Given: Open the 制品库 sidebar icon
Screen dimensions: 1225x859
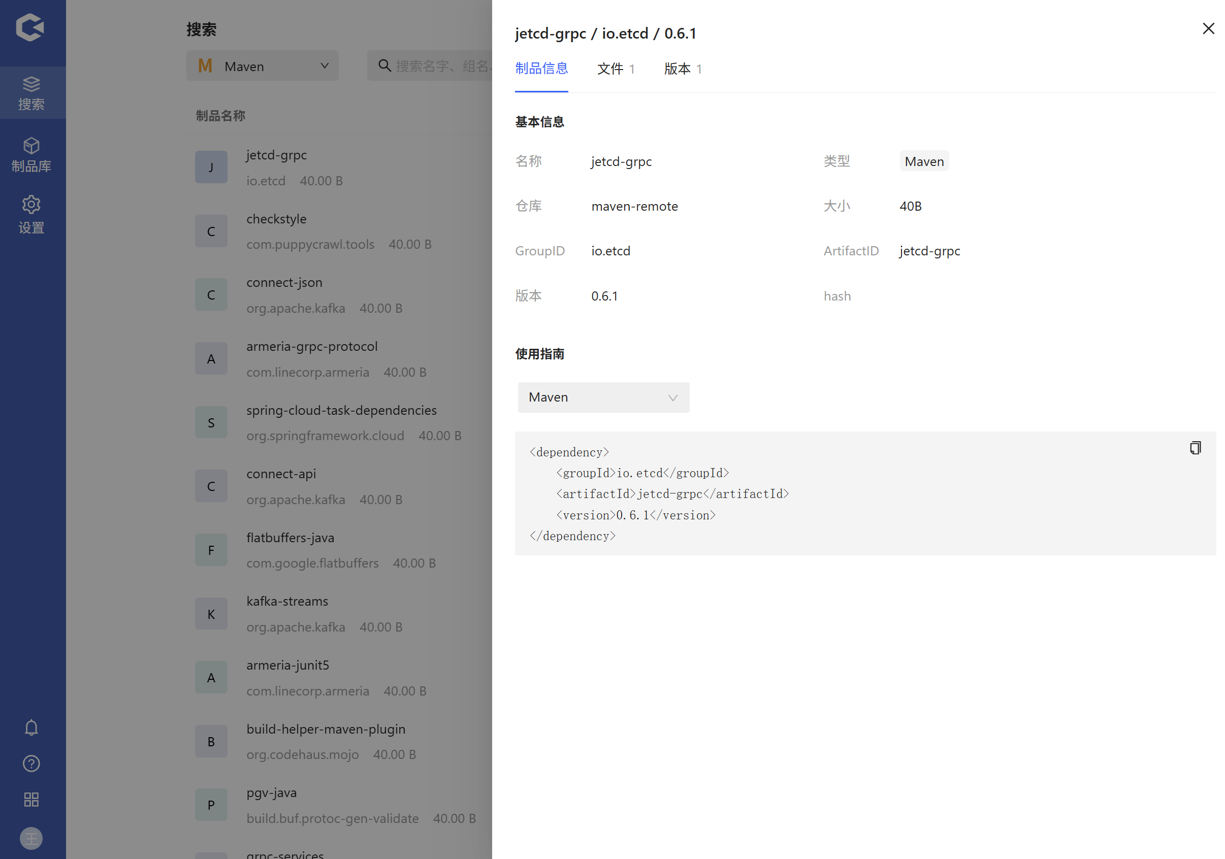Looking at the screenshot, I should (x=31, y=155).
